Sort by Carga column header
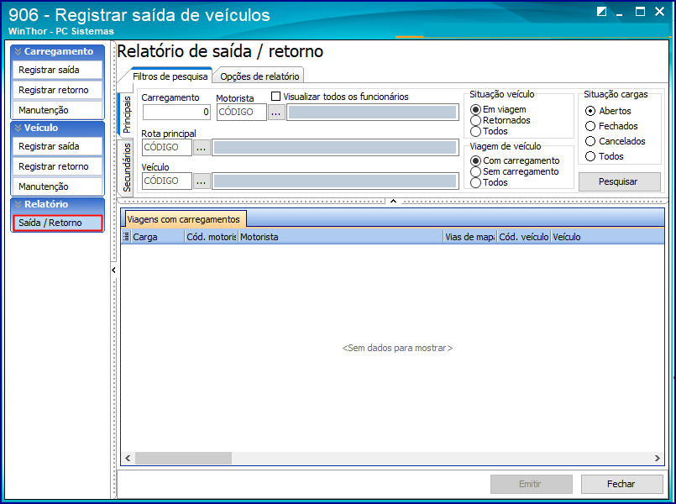 point(158,237)
